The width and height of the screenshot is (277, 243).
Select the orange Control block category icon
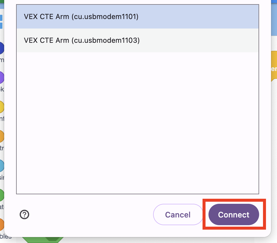click(x=1, y=136)
